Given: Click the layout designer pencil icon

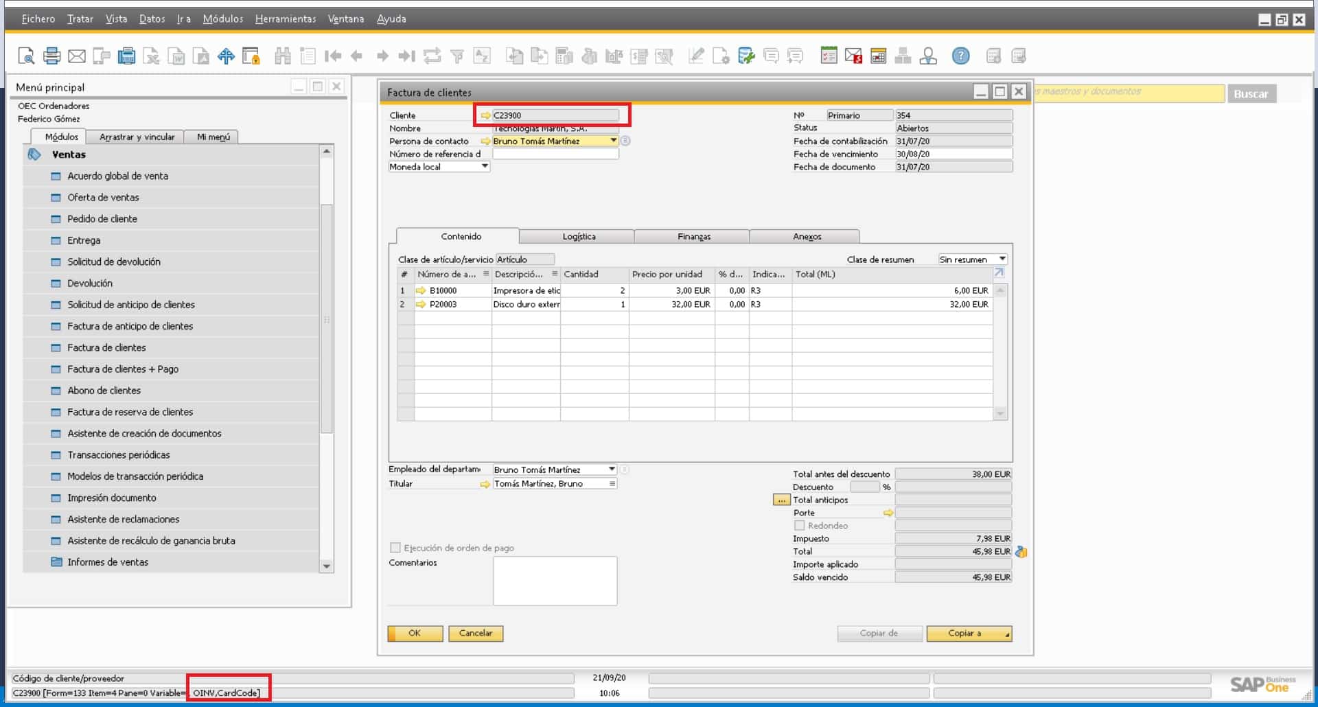Looking at the screenshot, I should tap(696, 56).
